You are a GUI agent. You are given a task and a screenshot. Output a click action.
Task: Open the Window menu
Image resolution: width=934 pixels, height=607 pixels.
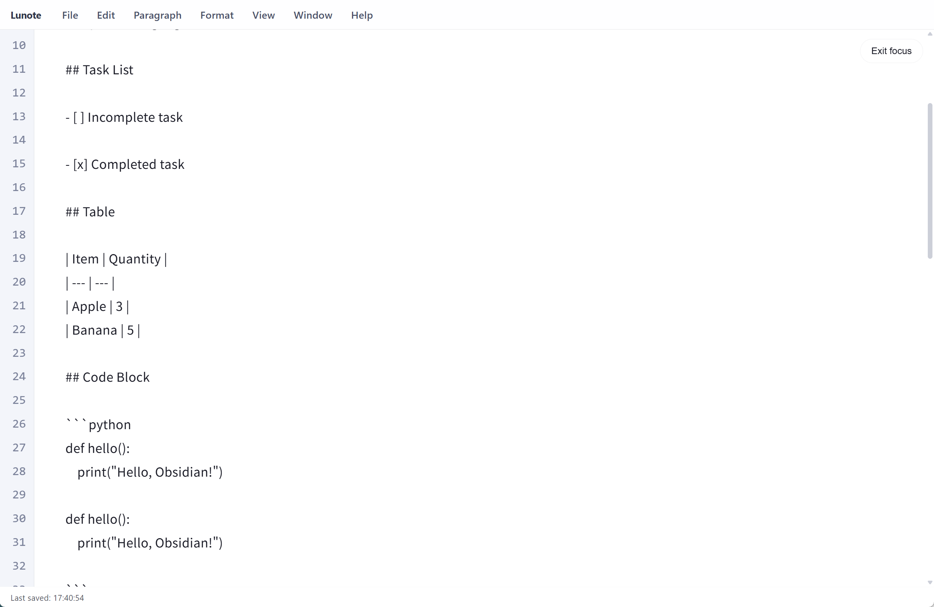pos(313,15)
